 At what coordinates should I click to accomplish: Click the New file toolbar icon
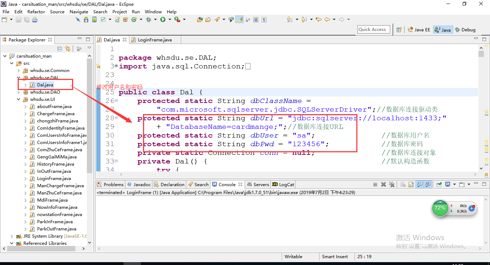tap(4, 19)
